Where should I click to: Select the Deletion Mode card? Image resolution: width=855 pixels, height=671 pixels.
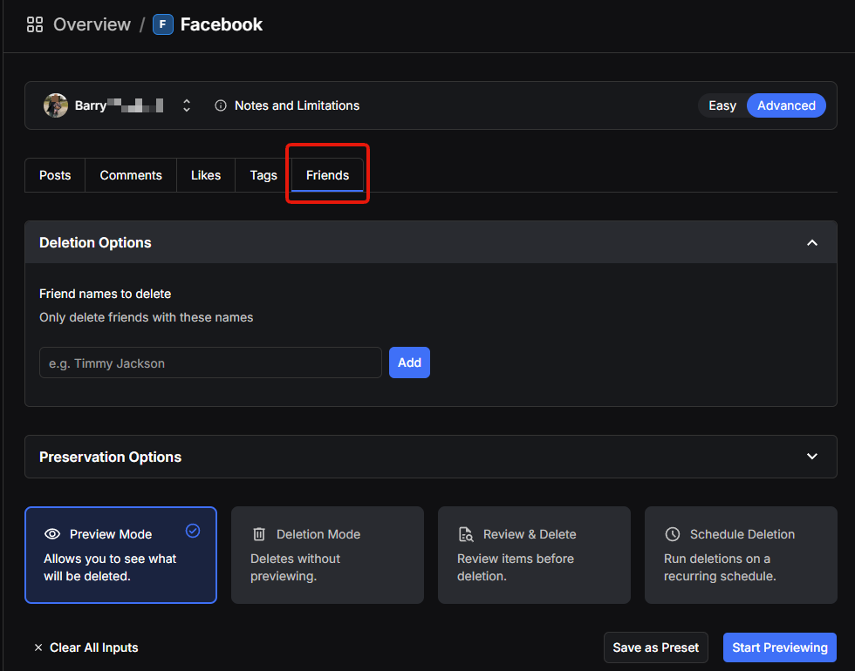click(x=328, y=555)
